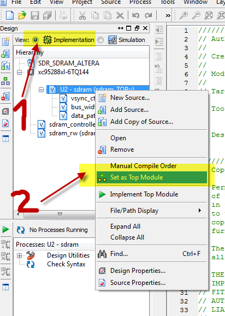Click the Print toolbar icon
Screen dimensions: 225x316
[x=63, y=15]
